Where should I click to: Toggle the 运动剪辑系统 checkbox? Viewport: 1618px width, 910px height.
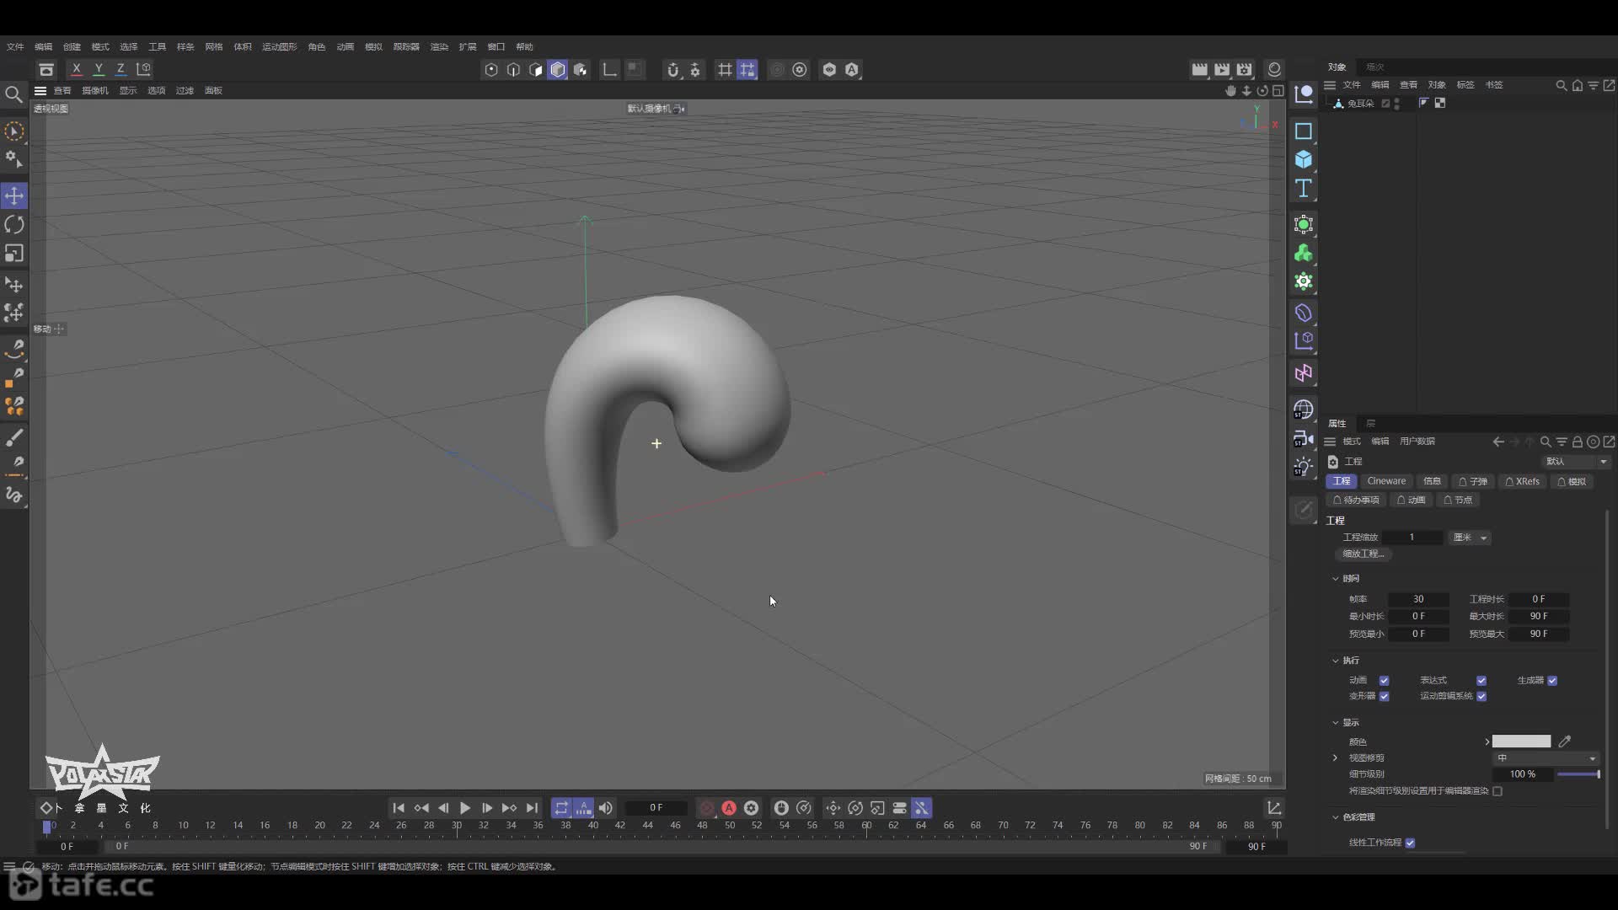(x=1481, y=696)
